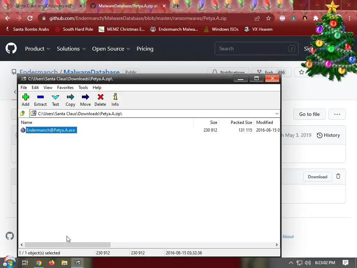Screen dimensions: 357x268
Task: Open the Chrome extensions puzzle icon
Action: (x=316, y=18)
